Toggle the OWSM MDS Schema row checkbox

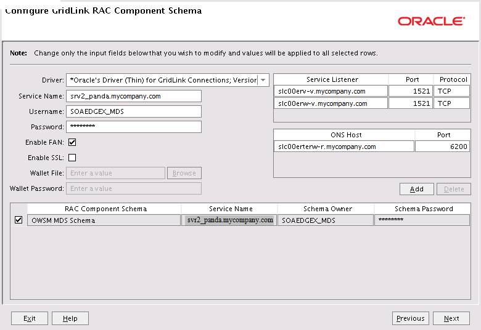click(x=18, y=220)
